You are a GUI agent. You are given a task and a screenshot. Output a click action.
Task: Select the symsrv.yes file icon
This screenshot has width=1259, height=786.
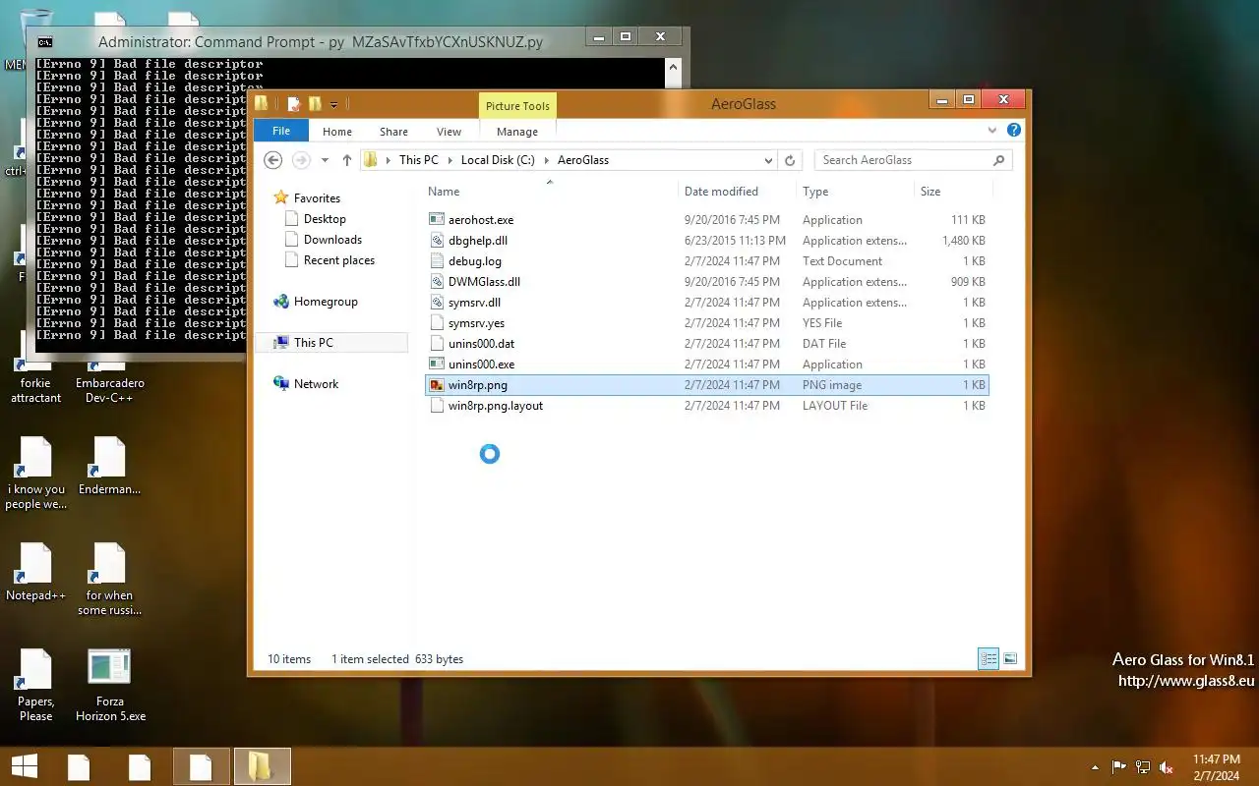click(x=438, y=323)
